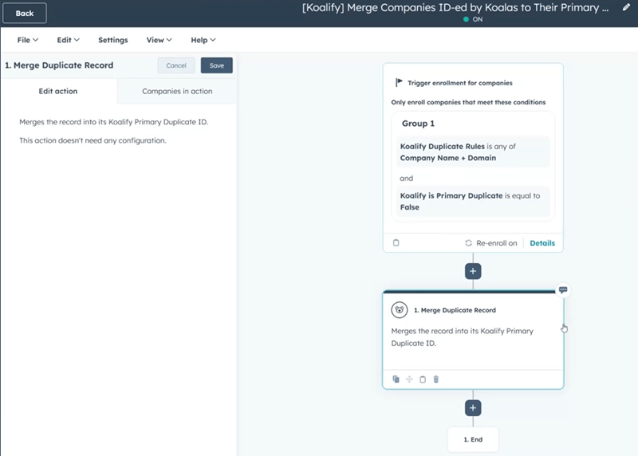Viewport: 638px width, 456px height.
Task: Click the 1. Merge Duplicate Record card title
Action: tap(455, 310)
